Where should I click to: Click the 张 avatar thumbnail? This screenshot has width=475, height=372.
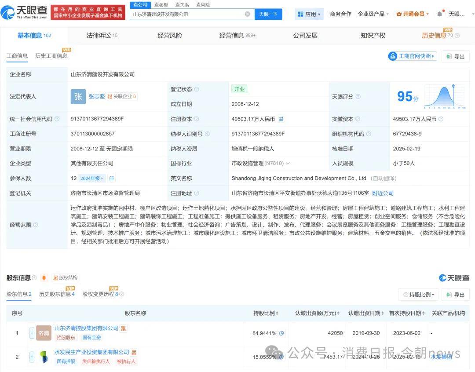tap(78, 96)
